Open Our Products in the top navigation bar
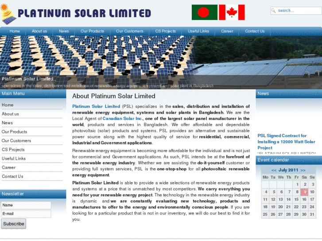 93,31
